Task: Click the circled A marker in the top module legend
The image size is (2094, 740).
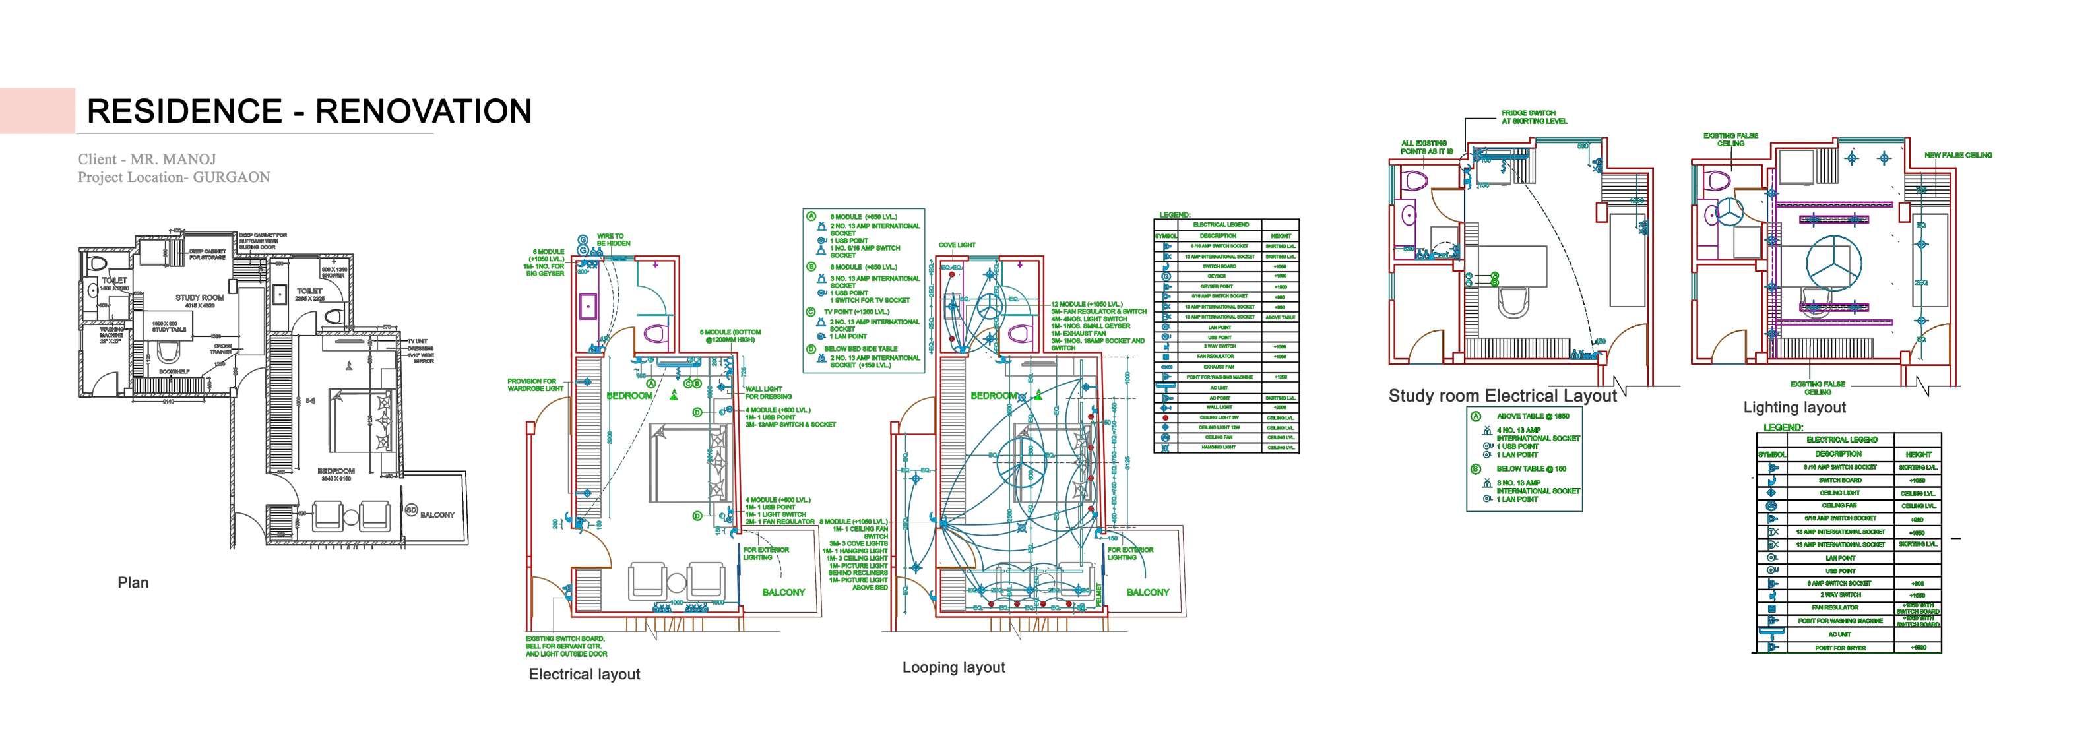Action: click(x=810, y=216)
